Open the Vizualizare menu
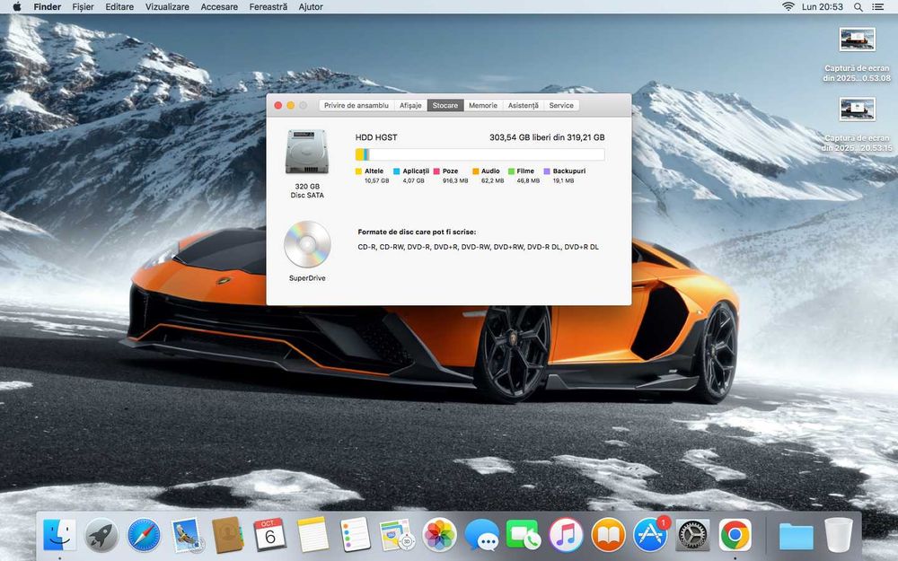Viewport: 898px width, 561px height. (x=167, y=7)
